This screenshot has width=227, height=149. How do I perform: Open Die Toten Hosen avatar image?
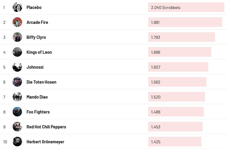[x=17, y=82]
